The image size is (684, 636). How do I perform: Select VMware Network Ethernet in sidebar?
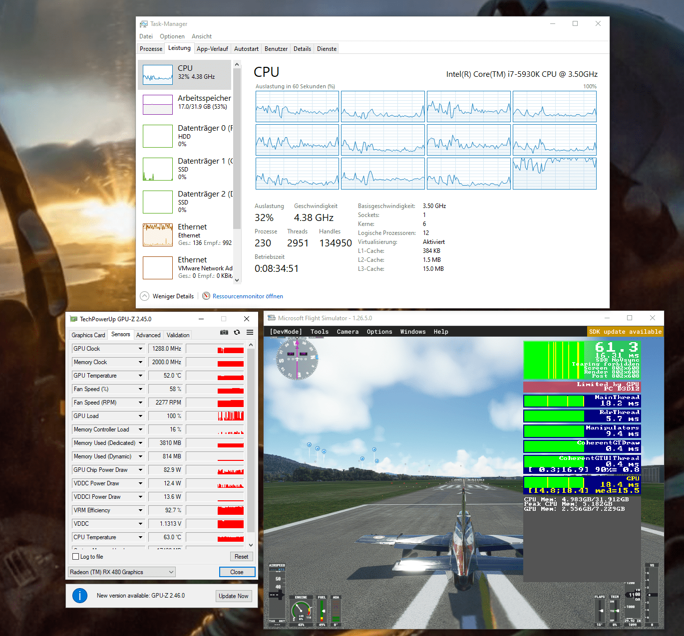(185, 268)
